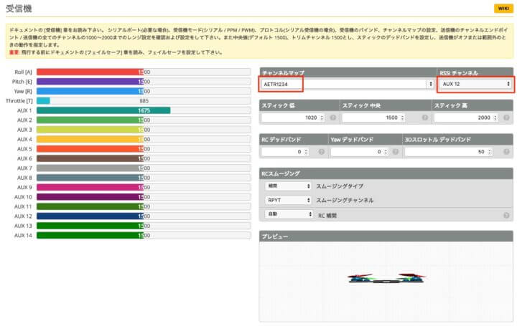Click the AETR1234 channel map text field
The width and height of the screenshot is (517, 326).
pyautogui.click(x=281, y=84)
